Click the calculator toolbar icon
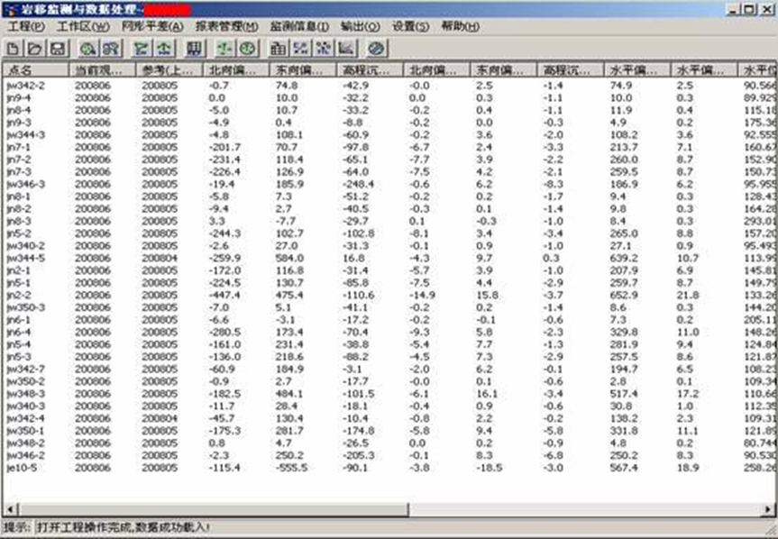 tap(193, 48)
